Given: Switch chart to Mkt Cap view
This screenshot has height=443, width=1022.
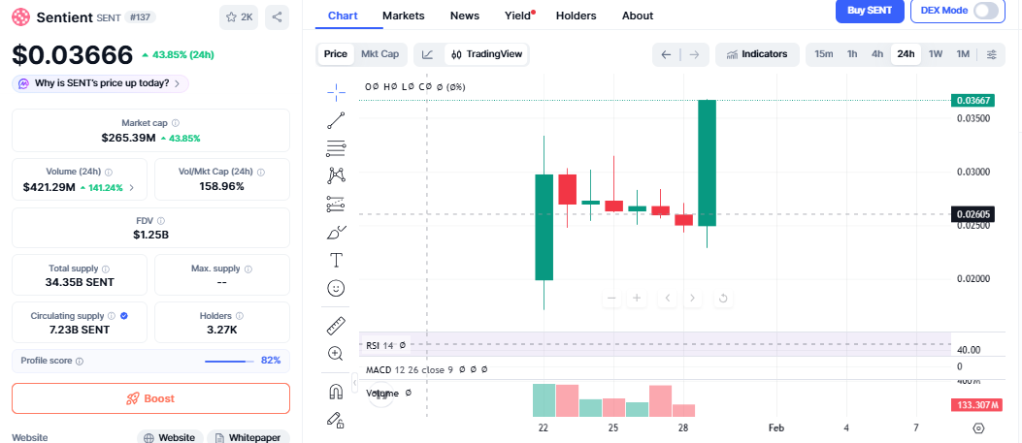Looking at the screenshot, I should point(379,54).
